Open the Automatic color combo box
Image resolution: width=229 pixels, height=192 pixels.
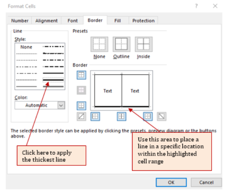coord(40,105)
